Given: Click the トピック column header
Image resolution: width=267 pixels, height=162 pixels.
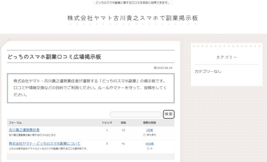Looking at the screenshot, I should (x=107, y=123).
